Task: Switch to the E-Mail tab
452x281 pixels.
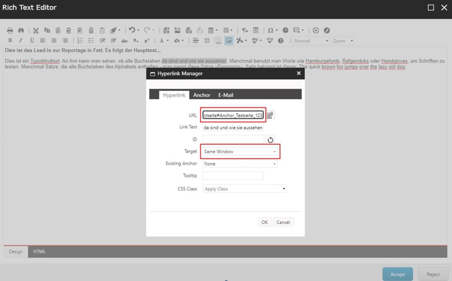Action: point(226,95)
